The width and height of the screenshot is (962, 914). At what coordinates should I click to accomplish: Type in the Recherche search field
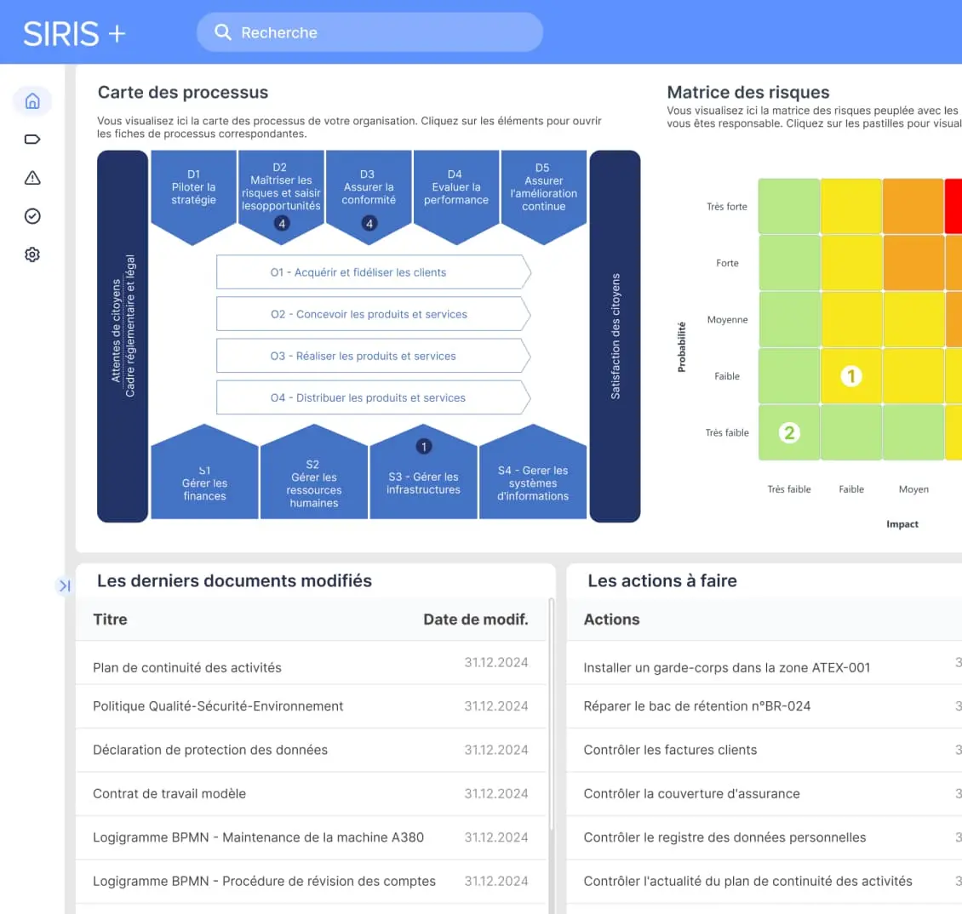coord(383,32)
